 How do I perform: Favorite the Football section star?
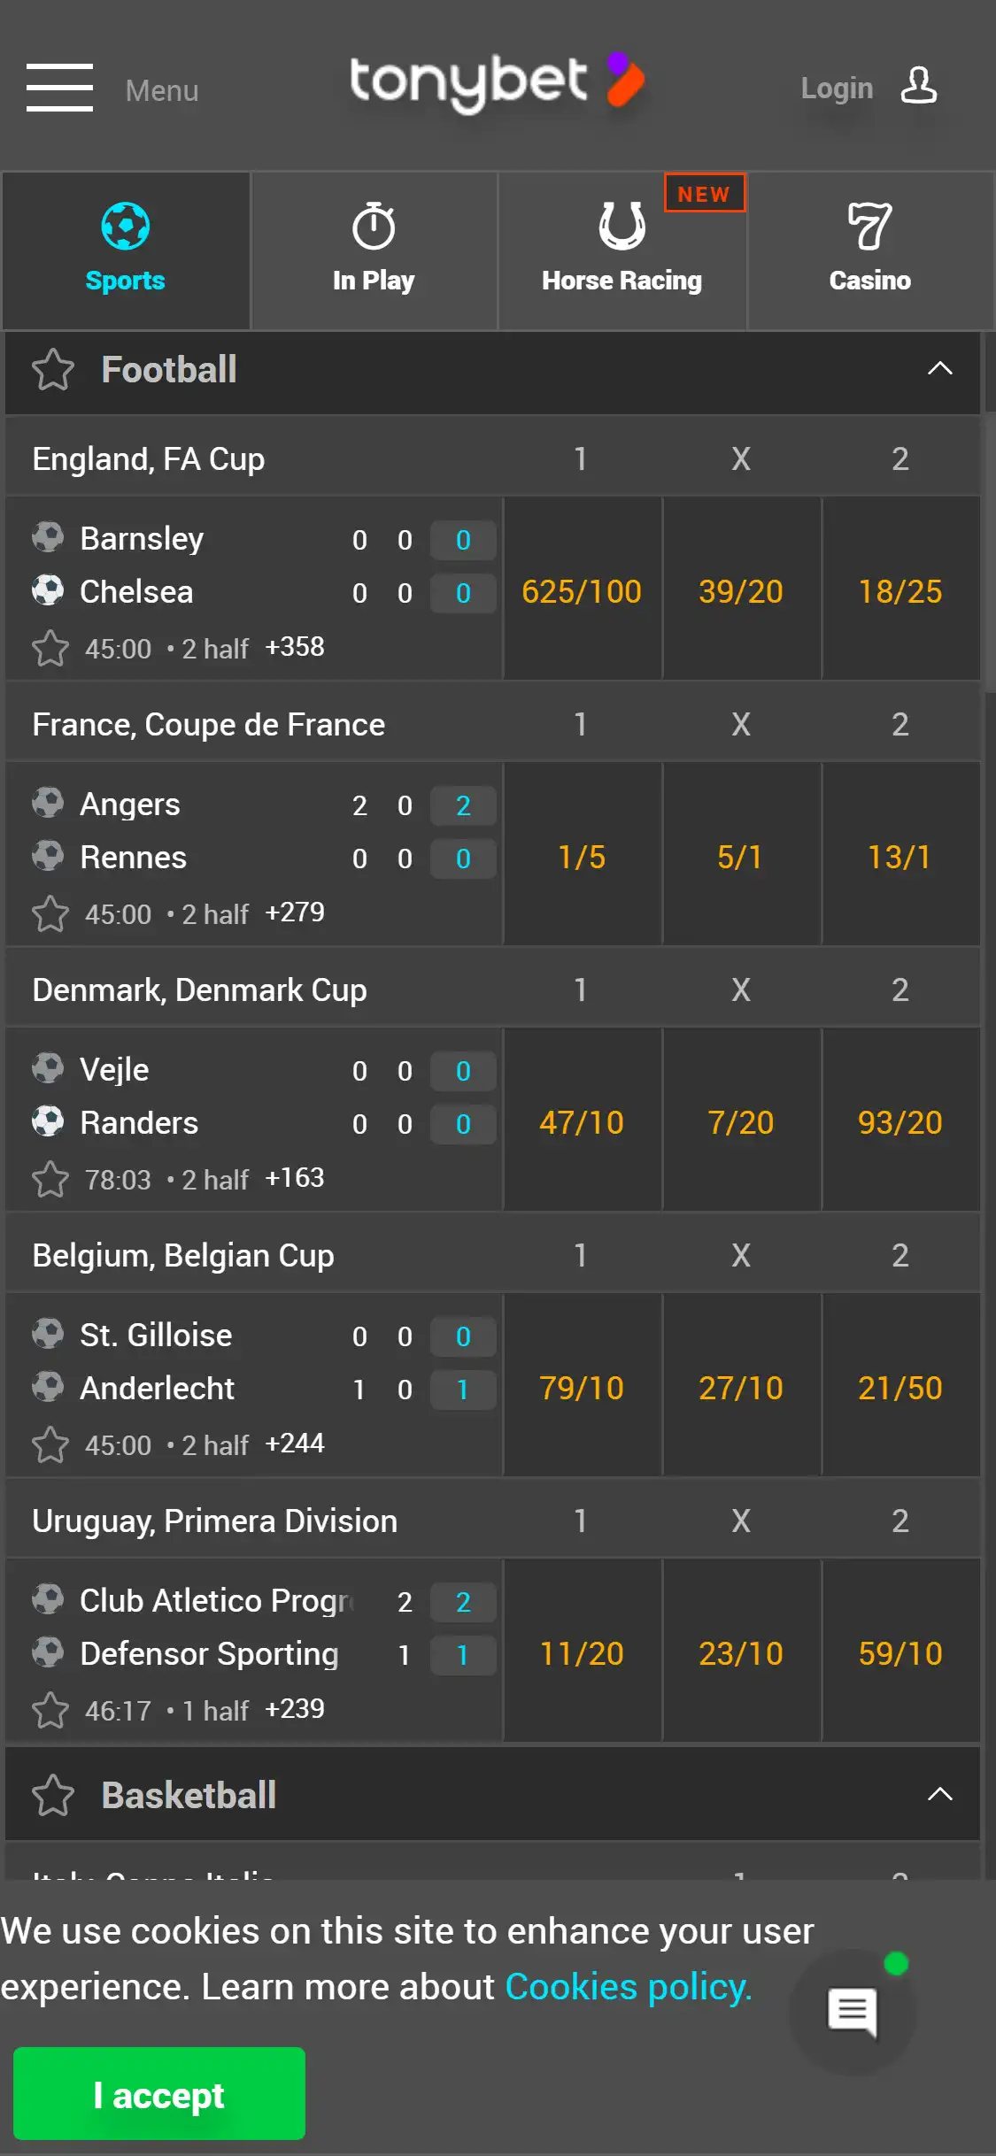pyautogui.click(x=53, y=370)
